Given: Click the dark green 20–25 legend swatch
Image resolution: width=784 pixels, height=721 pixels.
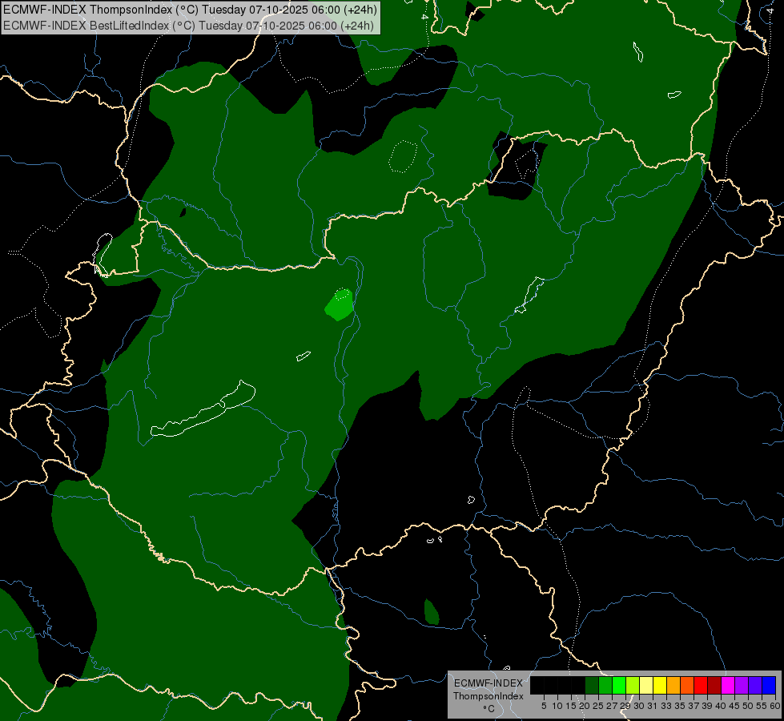Looking at the screenshot, I should 592,685.
